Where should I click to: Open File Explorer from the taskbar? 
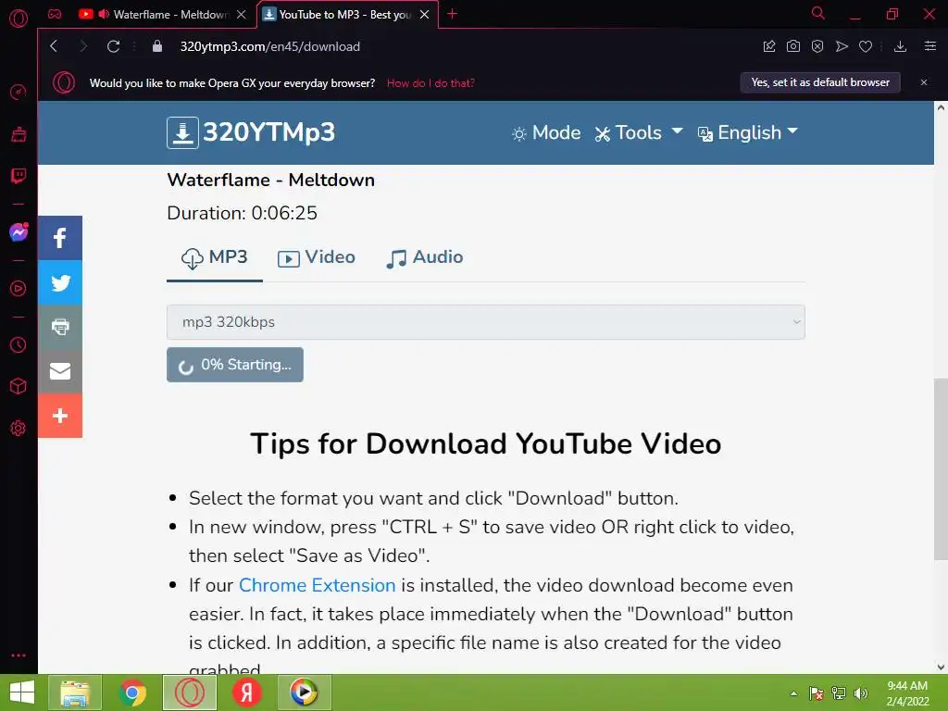pos(75,692)
